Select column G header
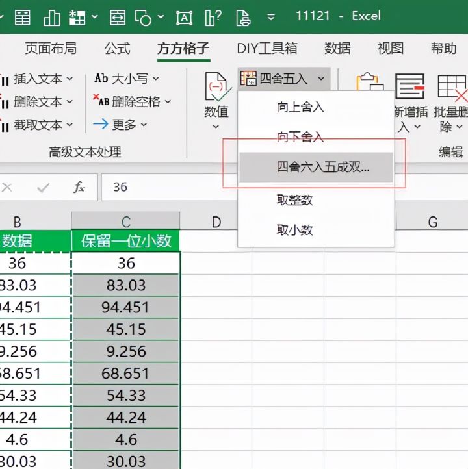 tap(432, 222)
